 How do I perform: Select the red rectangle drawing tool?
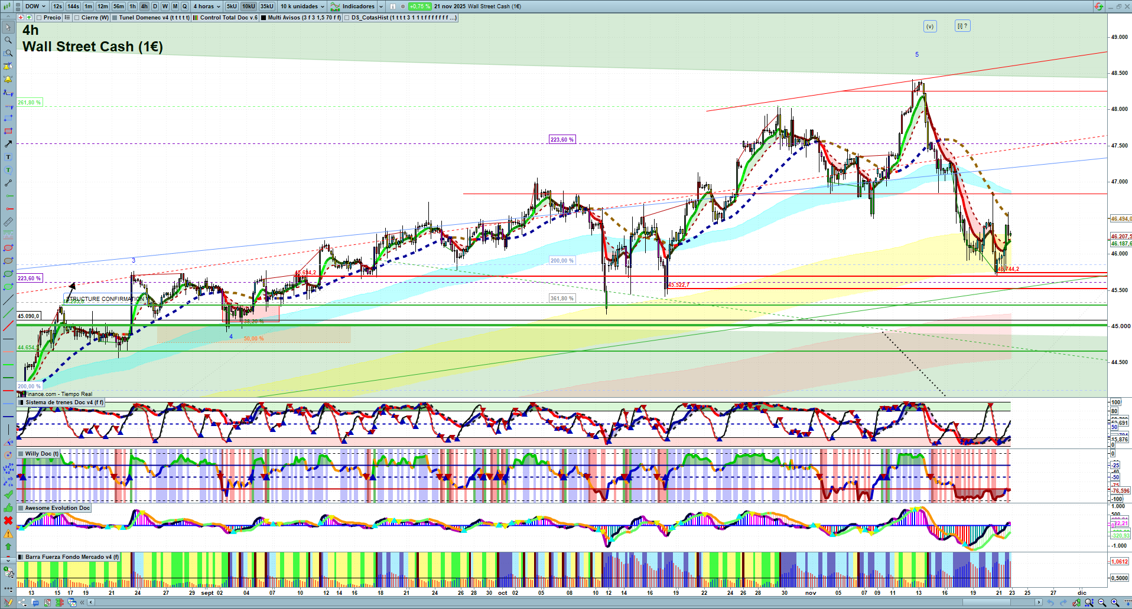(x=8, y=131)
